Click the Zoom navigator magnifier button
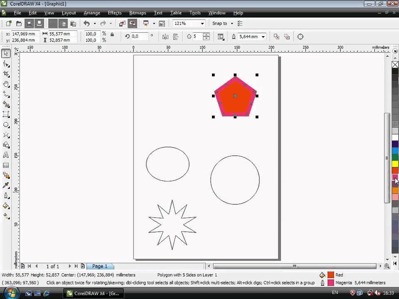The width and height of the screenshot is (399, 299). [387, 266]
